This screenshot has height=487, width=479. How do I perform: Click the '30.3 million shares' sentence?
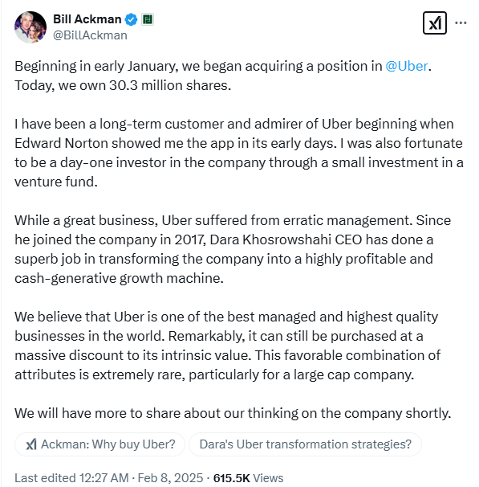click(x=123, y=85)
